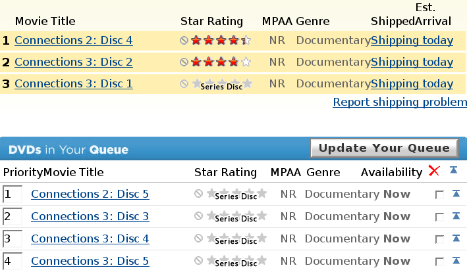The width and height of the screenshot is (467, 272).
Task: Open the queued Connections 3: Disc 5 link
Action: [90, 261]
